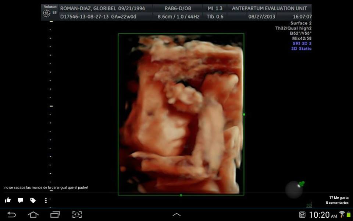Tap the Talk Free notification icon
The width and height of the screenshot is (353, 221).
pyautogui.click(x=302, y=215)
